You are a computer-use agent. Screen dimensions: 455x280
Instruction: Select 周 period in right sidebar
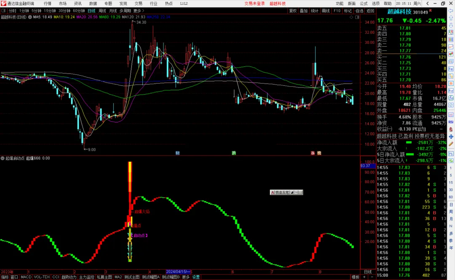click(x=451, y=211)
